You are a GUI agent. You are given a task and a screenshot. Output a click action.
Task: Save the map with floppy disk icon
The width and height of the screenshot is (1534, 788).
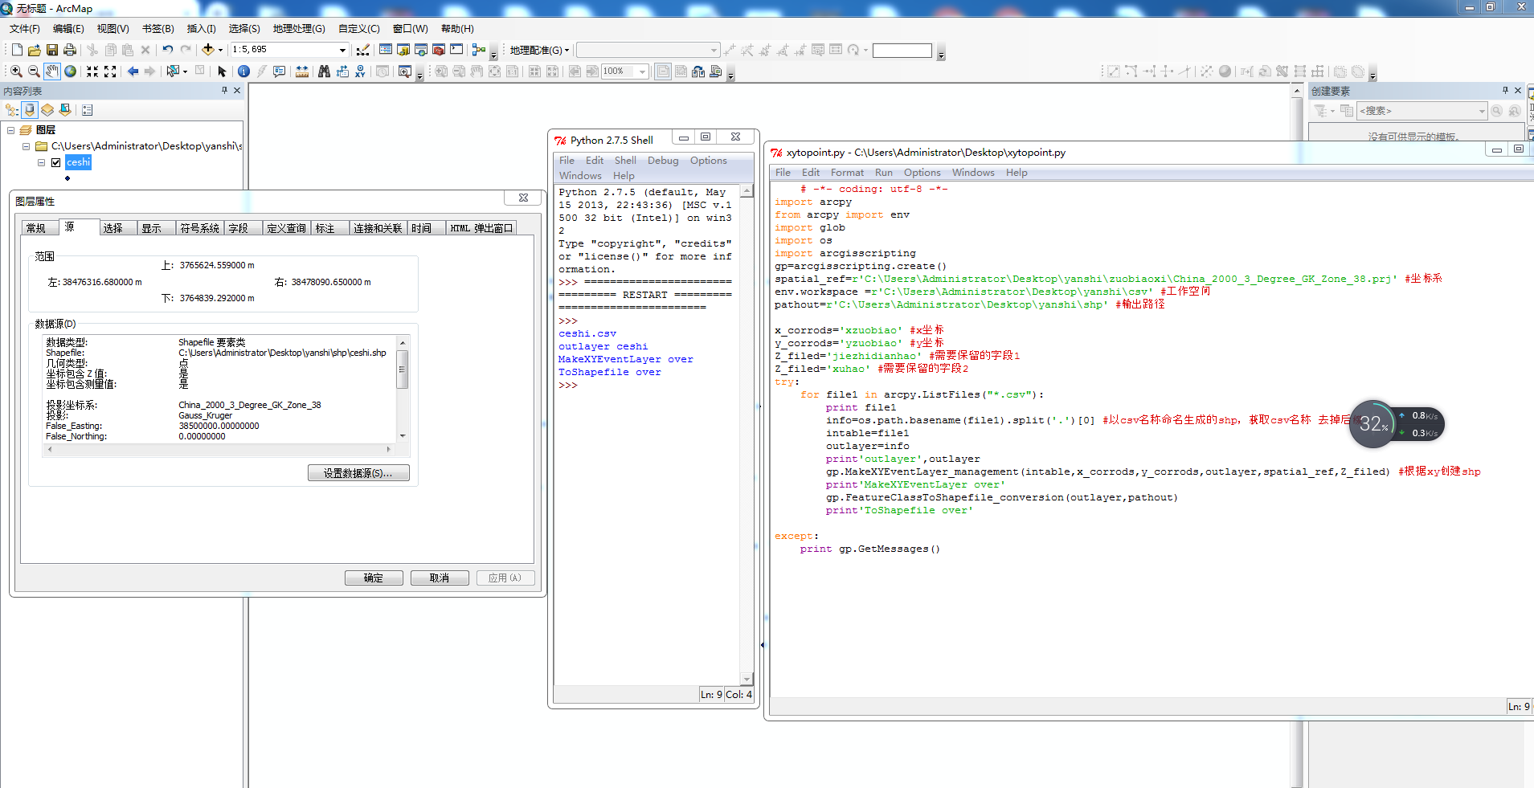point(52,50)
